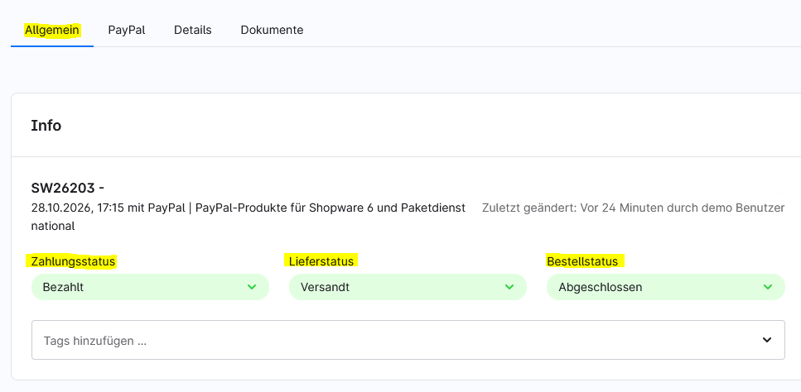This screenshot has height=392, width=801.
Task: Click the Zahlungsstatus label
Action: tap(73, 261)
